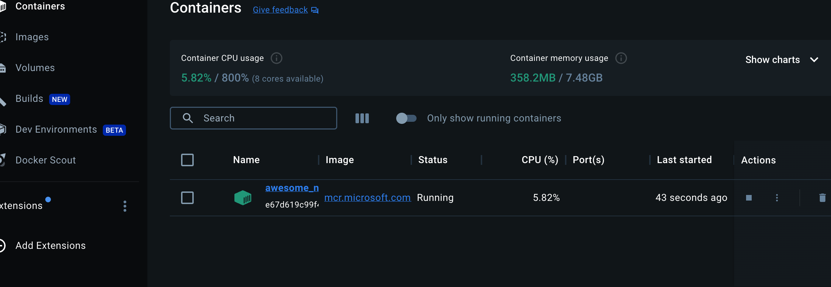Open the awesome_n container name link
Viewport: 831px width, 287px height.
point(292,188)
